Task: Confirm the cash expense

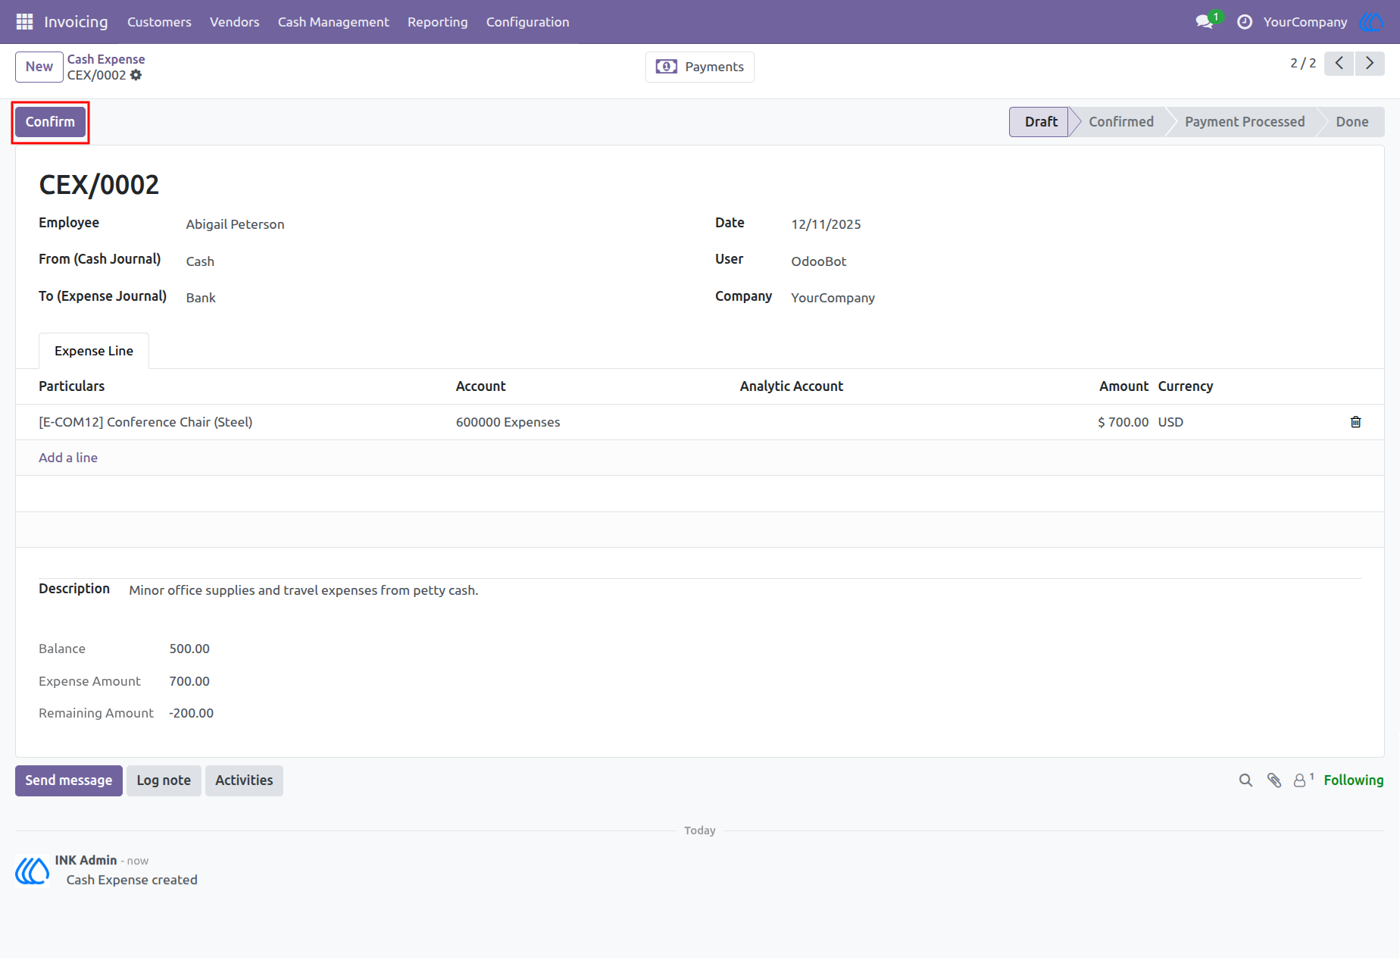Action: pyautogui.click(x=50, y=122)
